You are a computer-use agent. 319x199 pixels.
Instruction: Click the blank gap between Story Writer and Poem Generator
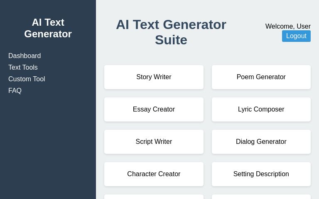point(208,77)
